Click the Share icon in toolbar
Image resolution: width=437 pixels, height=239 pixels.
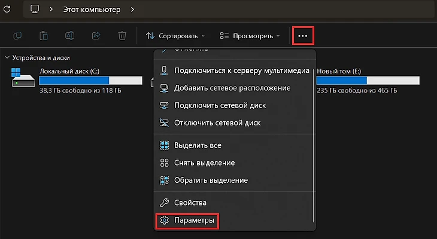tap(96, 36)
